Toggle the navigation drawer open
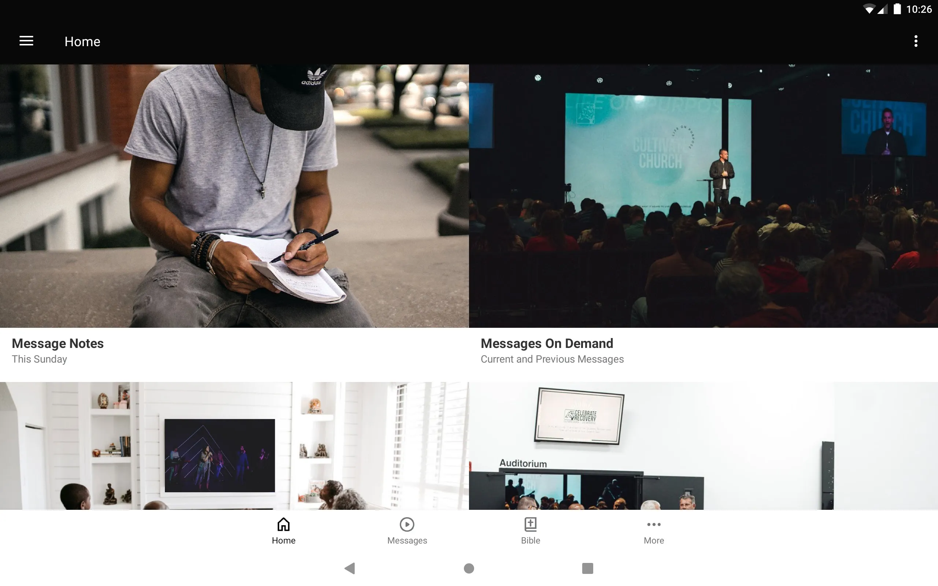The width and height of the screenshot is (938, 586). pyautogui.click(x=26, y=41)
